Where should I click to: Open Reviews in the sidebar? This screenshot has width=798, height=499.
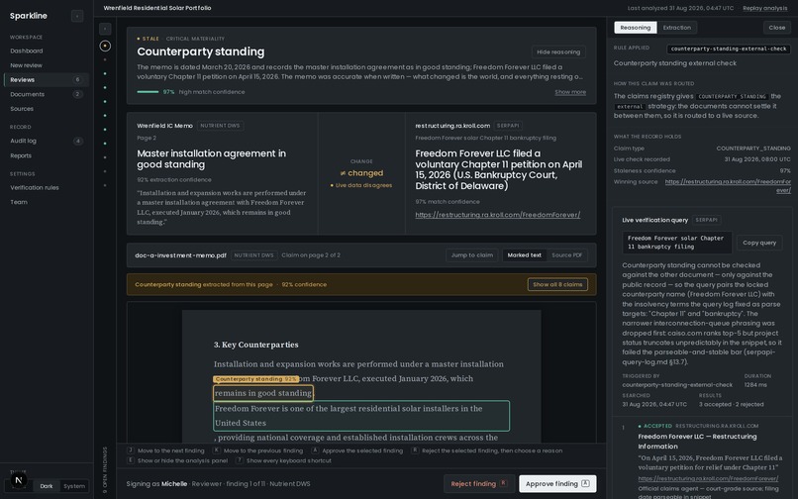click(46, 80)
